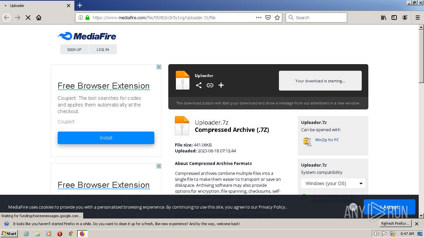Close second Free Browser Extension ad
The image size is (424, 238).
(159, 166)
